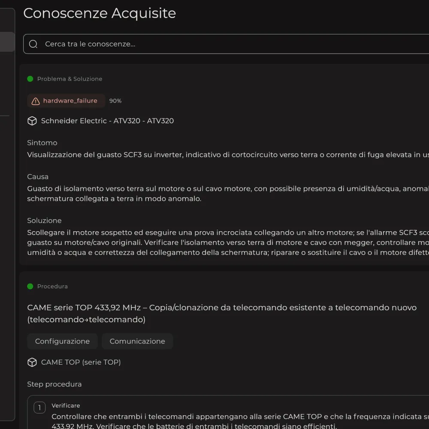Select the Comunicazione tag

click(137, 341)
